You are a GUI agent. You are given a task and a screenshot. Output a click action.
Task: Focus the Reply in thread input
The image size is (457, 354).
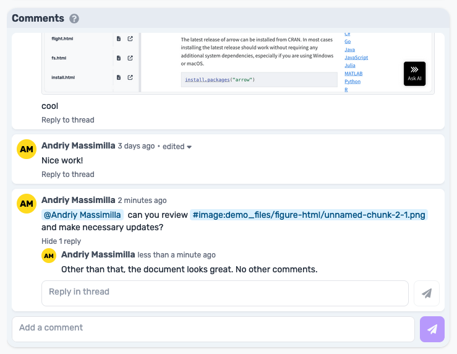(225, 293)
